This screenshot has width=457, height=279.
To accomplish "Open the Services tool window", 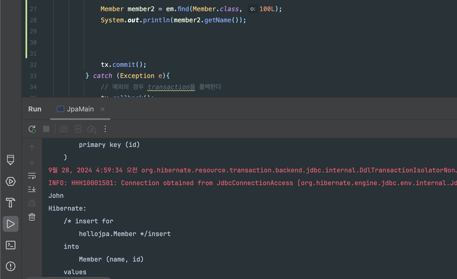I will (x=11, y=181).
